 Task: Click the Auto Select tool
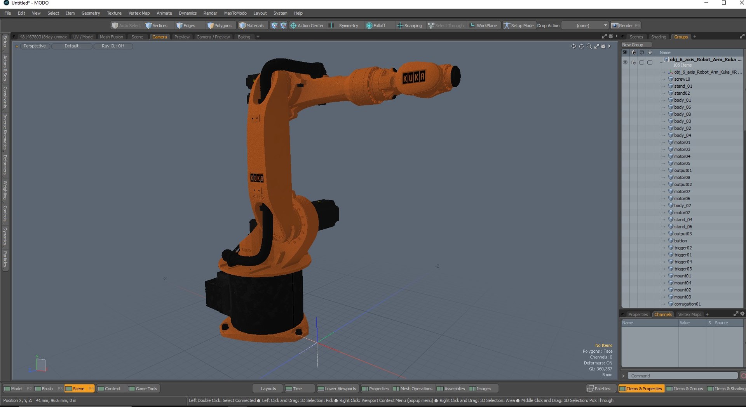click(126, 26)
